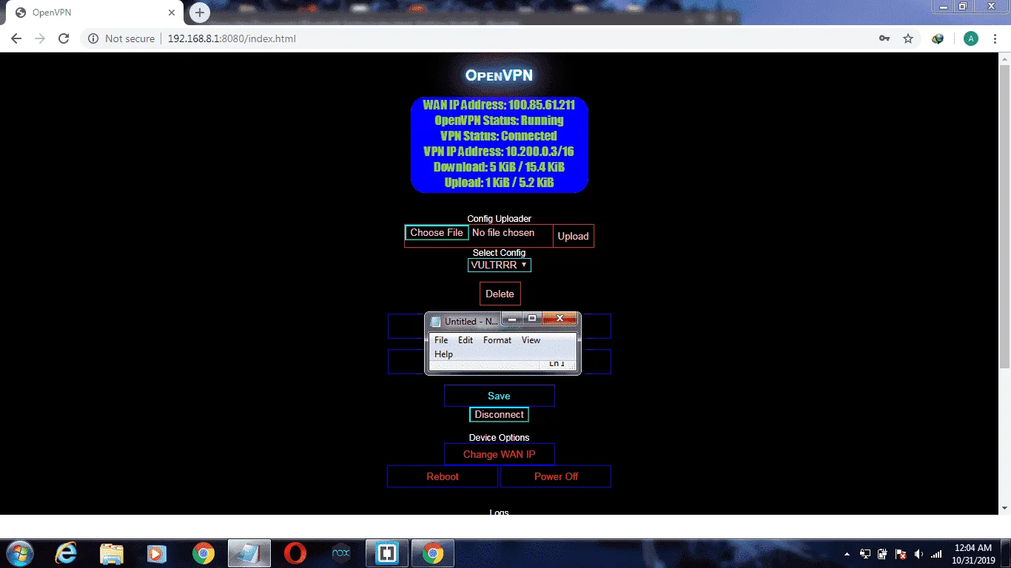
Task: Open Chrome's three-dot menu
Action: pyautogui.click(x=995, y=38)
